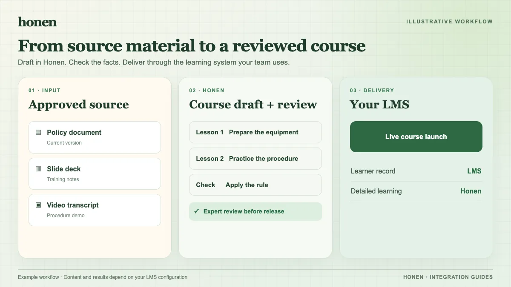Click the Detailed learning row
The width and height of the screenshot is (511, 287).
tap(416, 191)
